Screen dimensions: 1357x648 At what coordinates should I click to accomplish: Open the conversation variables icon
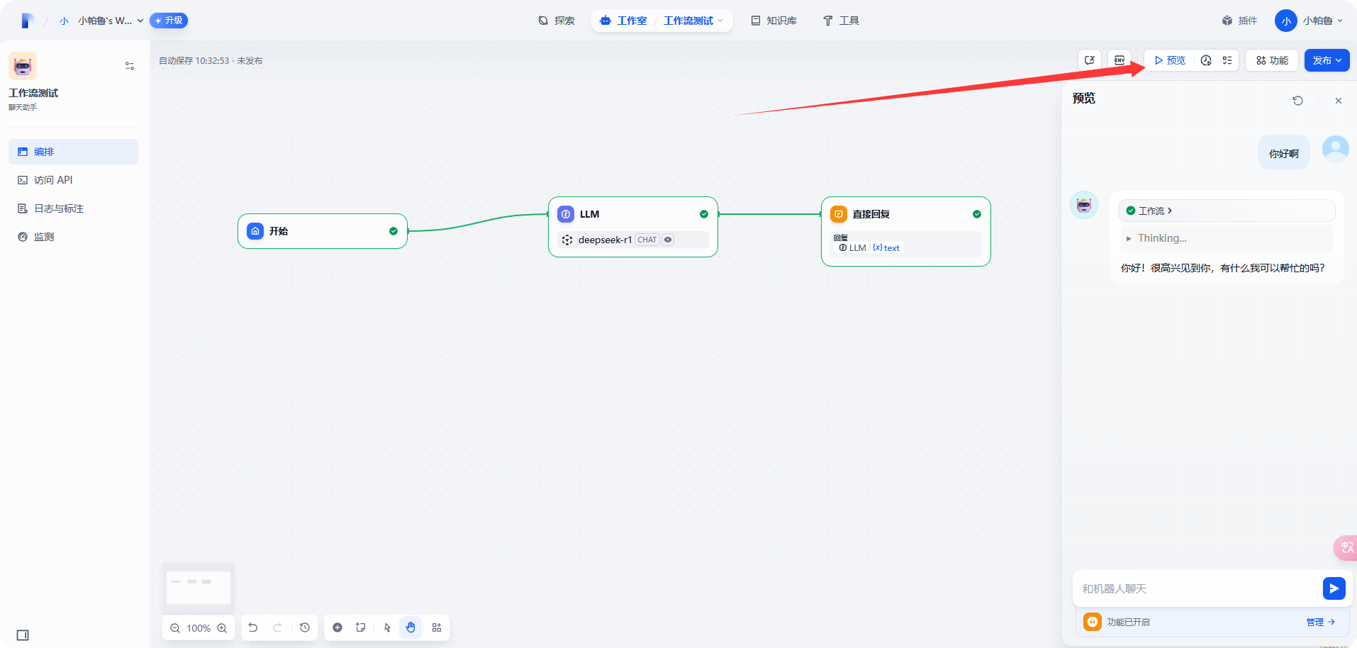coord(1090,60)
